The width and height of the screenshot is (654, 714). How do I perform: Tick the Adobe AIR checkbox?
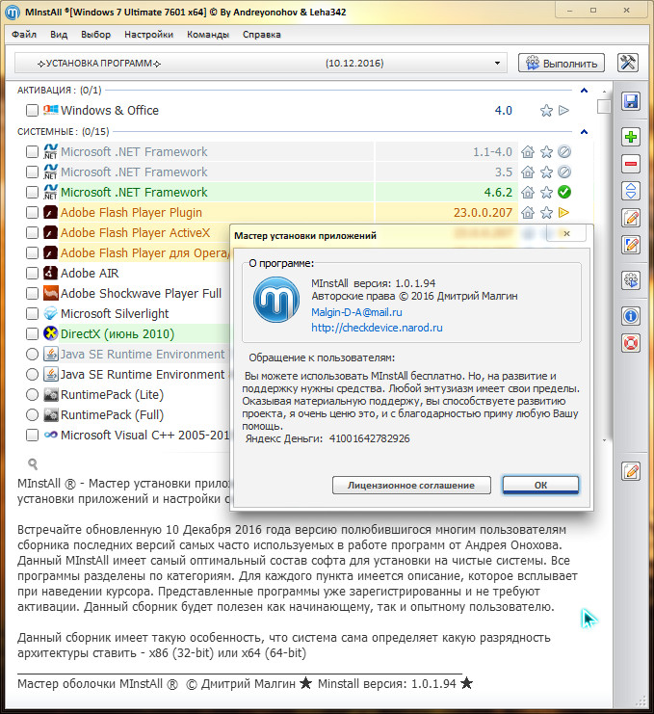33,274
